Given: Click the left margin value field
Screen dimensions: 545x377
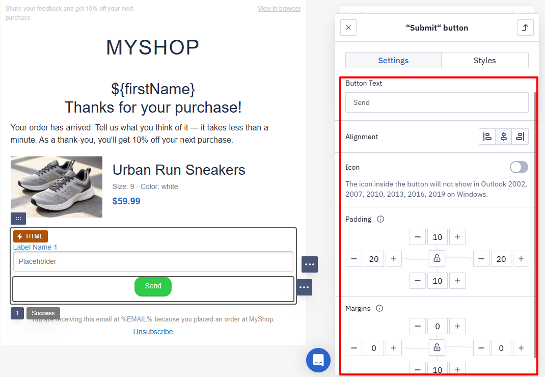Looking at the screenshot, I should pos(374,348).
